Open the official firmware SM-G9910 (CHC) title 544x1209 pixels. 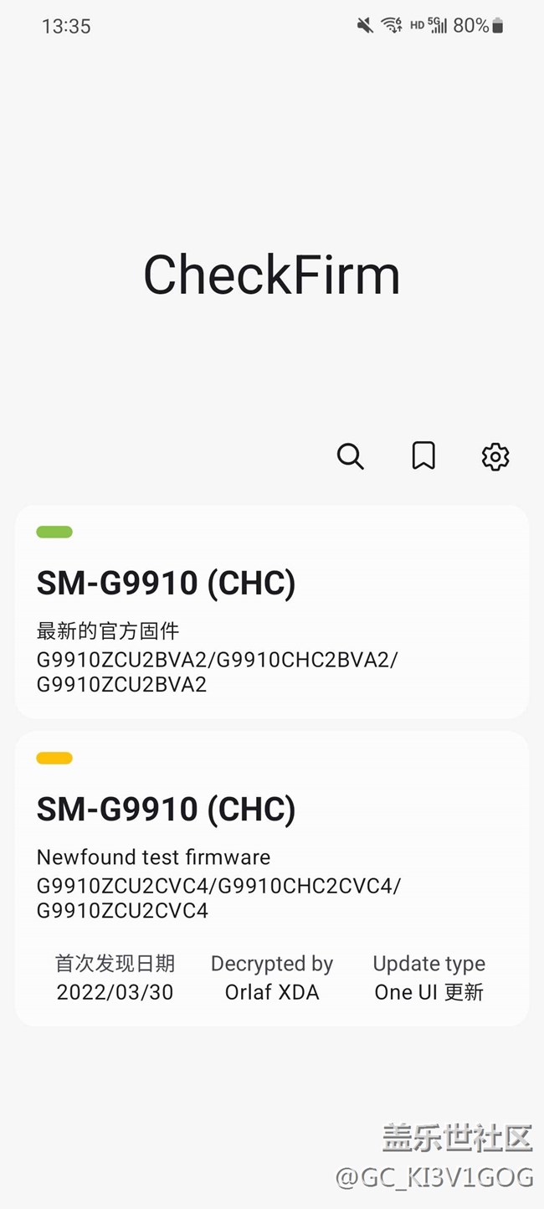[x=166, y=584]
